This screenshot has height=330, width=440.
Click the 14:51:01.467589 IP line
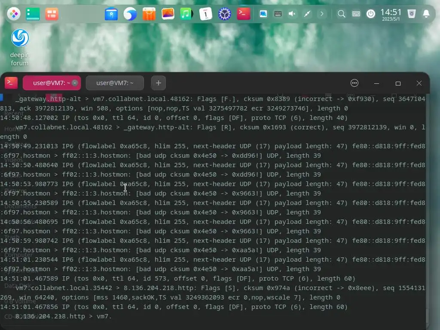(x=177, y=278)
